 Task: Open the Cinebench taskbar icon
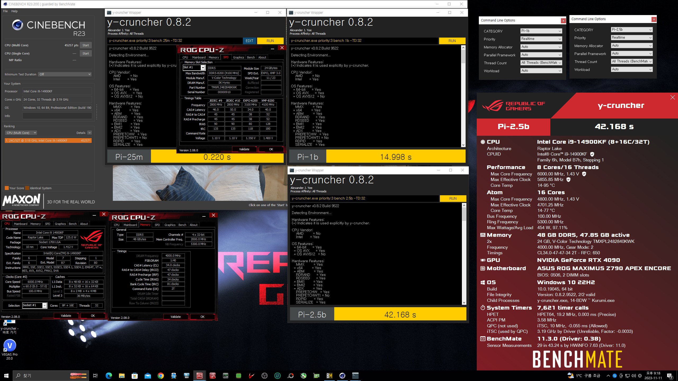(342, 375)
